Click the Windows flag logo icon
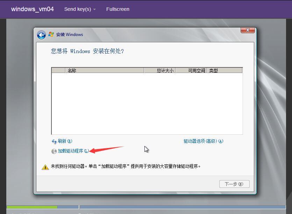292x214 pixels. click(x=51, y=35)
